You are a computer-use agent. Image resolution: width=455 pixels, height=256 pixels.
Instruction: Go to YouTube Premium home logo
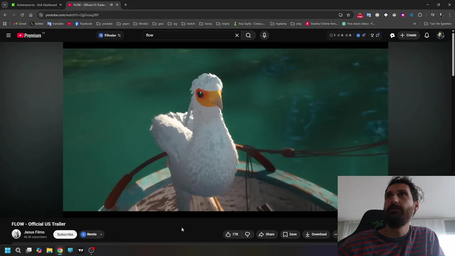(29, 35)
